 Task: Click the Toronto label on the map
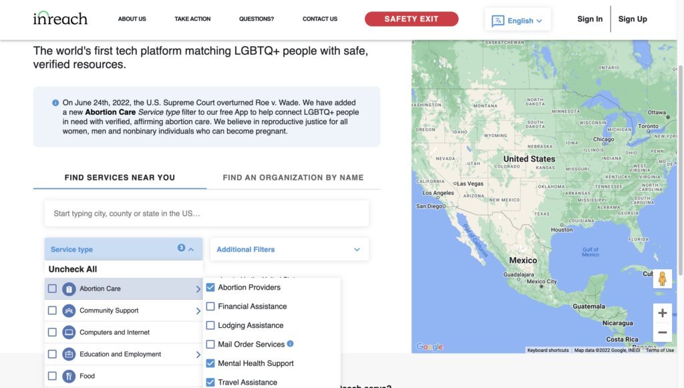click(648, 126)
